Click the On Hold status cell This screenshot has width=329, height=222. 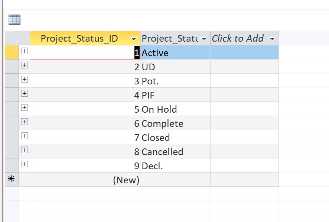(x=175, y=109)
